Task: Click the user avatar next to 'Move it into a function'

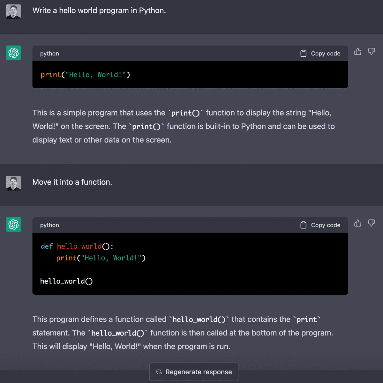Action: click(13, 183)
